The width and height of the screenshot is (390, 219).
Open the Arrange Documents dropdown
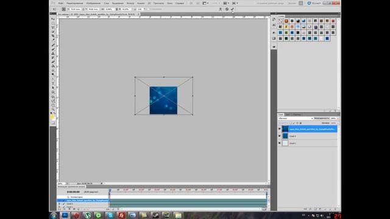226,3
